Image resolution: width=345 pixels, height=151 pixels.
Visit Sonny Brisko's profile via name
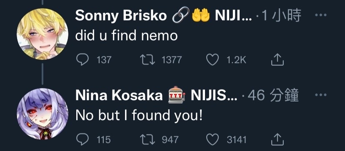(x=121, y=16)
